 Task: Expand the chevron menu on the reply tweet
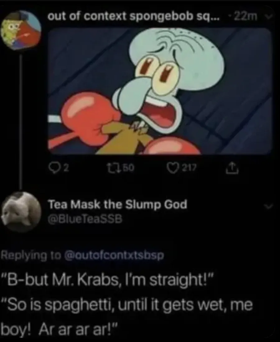(268, 206)
